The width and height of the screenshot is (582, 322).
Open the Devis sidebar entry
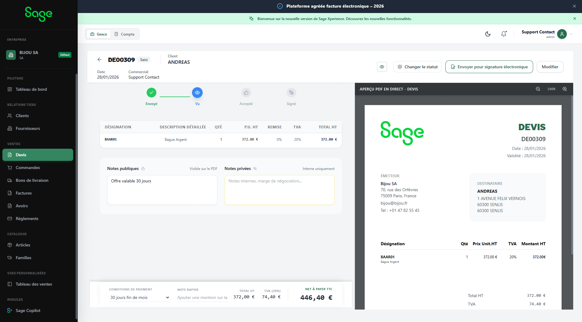click(x=38, y=155)
